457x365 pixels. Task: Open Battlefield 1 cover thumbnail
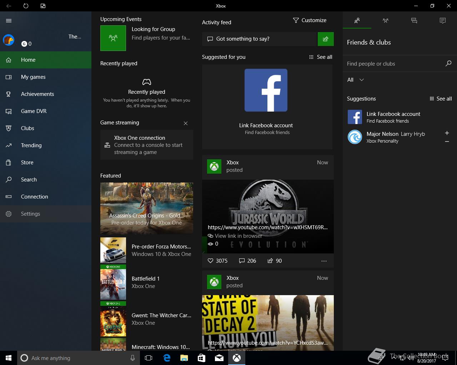tap(113, 282)
